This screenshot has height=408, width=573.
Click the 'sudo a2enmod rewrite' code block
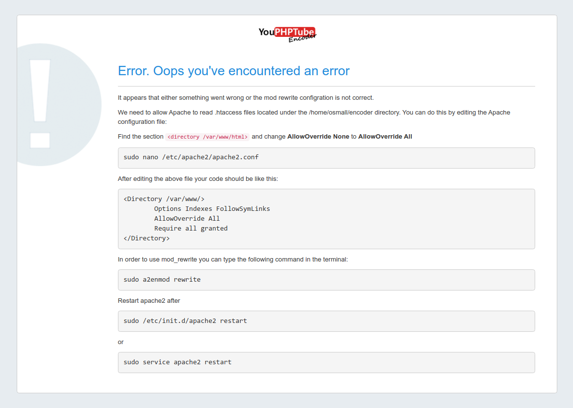point(326,280)
